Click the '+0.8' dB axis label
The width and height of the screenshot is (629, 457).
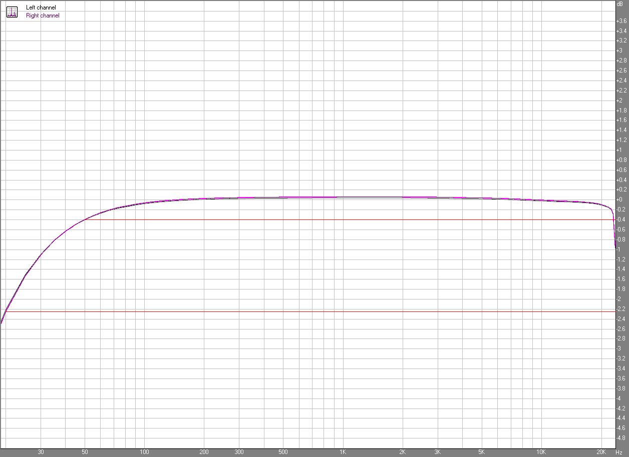tap(621, 160)
